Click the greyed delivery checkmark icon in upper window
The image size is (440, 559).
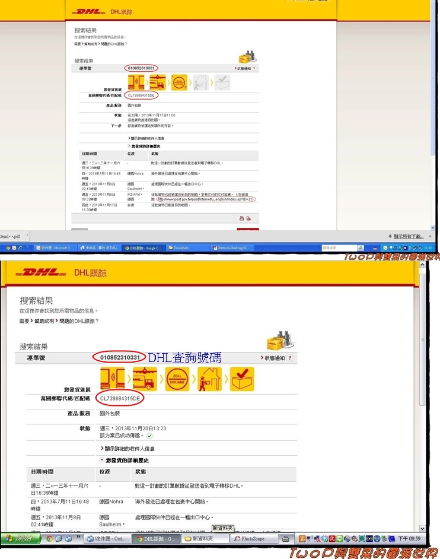click(222, 82)
